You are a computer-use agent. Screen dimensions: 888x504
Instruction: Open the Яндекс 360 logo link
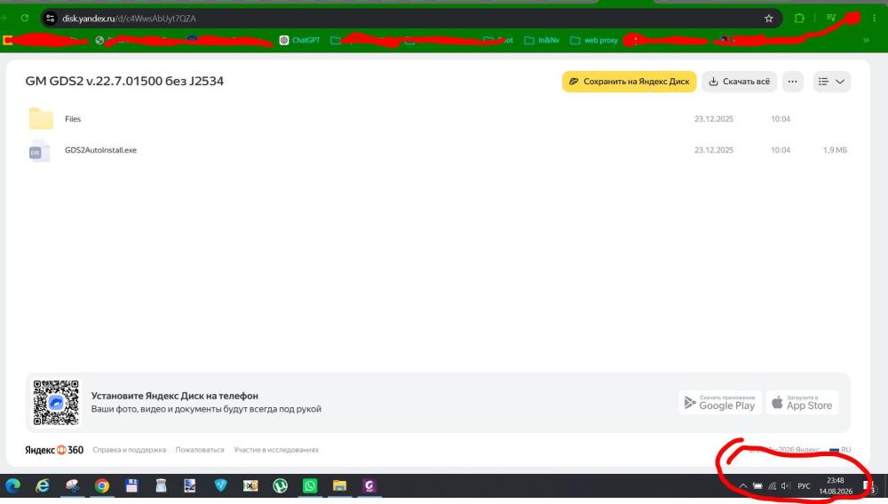coord(54,450)
